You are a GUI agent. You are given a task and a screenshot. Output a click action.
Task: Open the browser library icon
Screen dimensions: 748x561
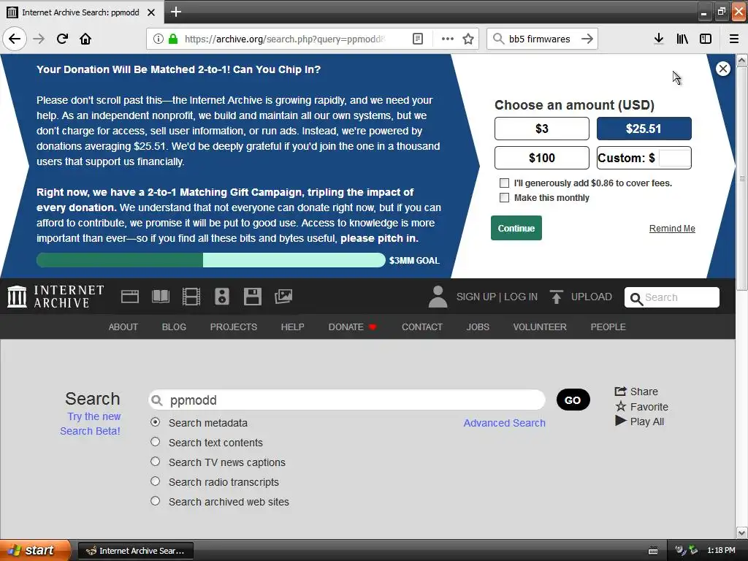coord(682,39)
